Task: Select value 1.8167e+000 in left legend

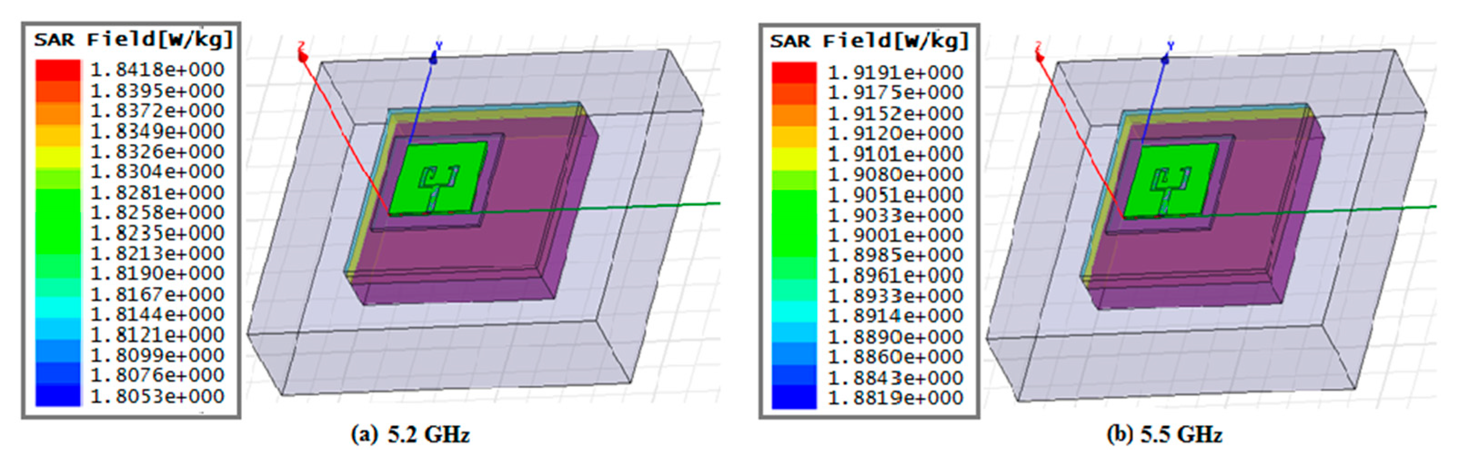Action: coord(157,294)
